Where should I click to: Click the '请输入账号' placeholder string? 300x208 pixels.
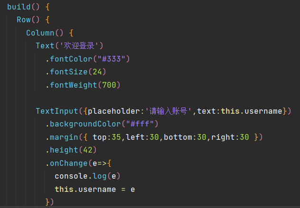click(x=168, y=111)
